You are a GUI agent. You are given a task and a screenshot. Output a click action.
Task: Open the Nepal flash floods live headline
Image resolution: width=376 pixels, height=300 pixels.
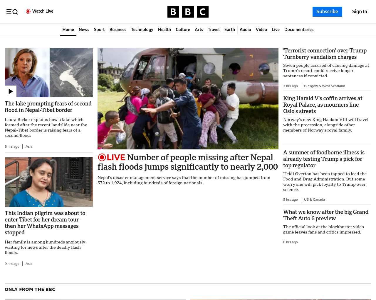pos(188,162)
